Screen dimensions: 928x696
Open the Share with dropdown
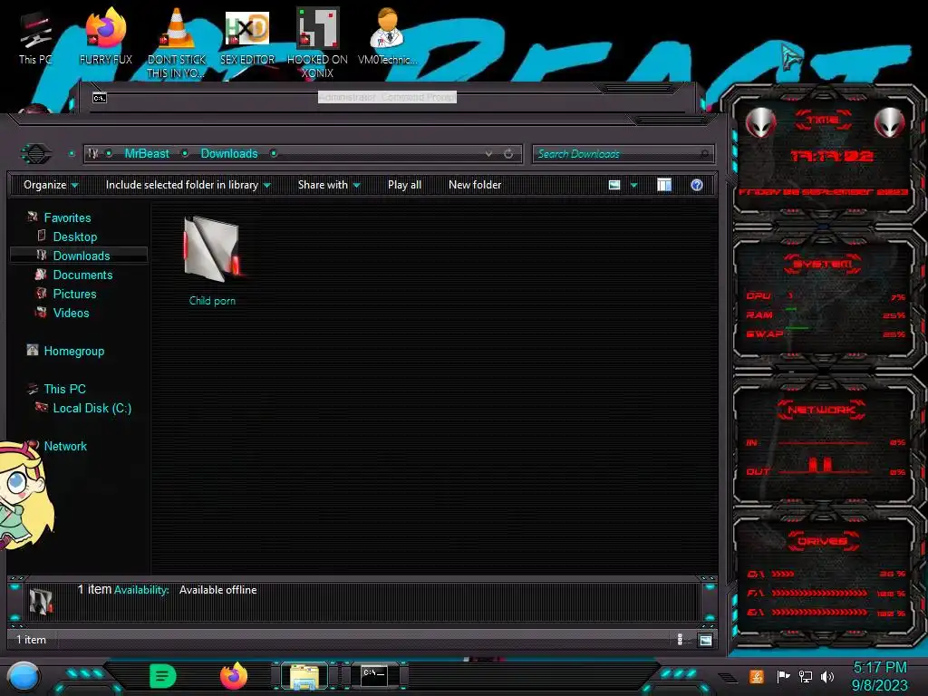click(329, 185)
